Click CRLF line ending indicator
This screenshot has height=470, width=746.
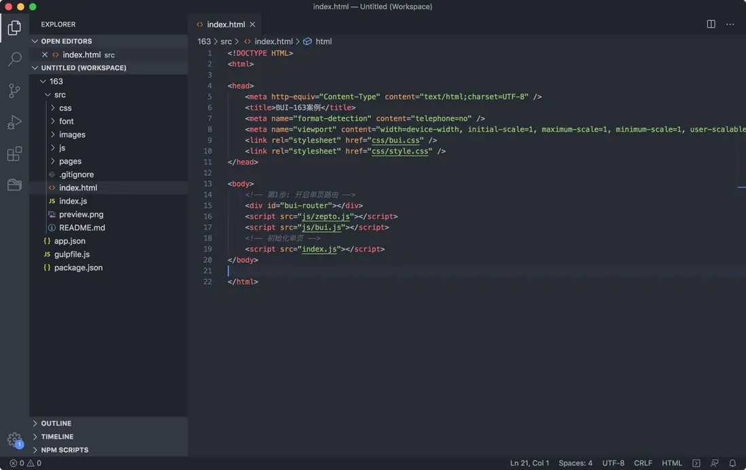(x=643, y=463)
